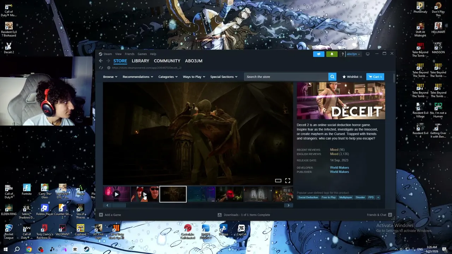
Task: Open the Games menu
Action: coord(142,54)
